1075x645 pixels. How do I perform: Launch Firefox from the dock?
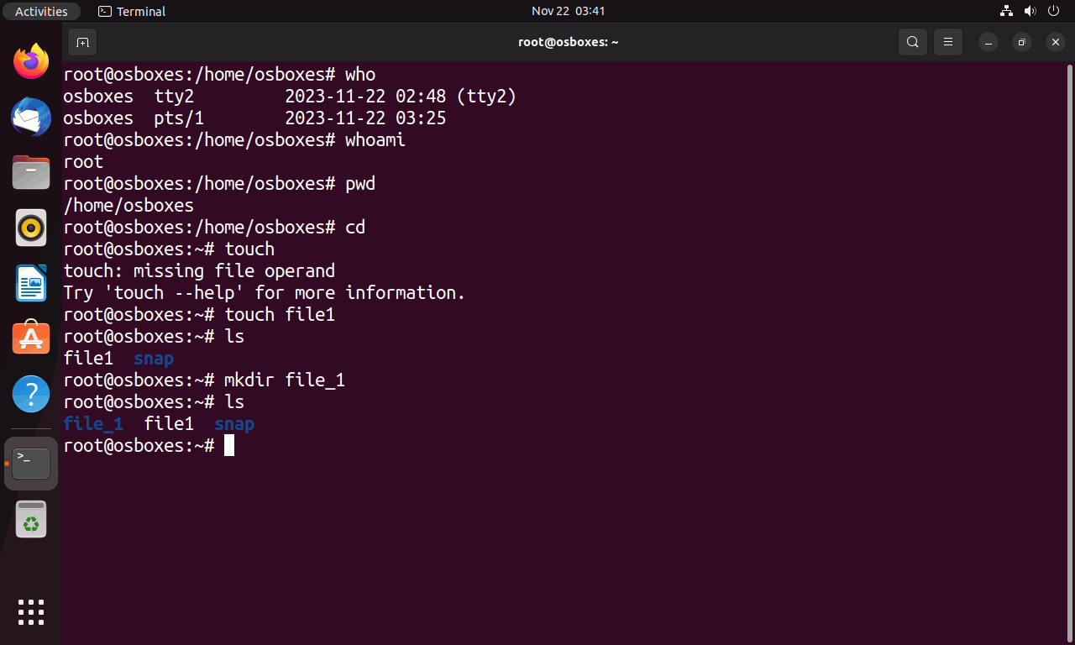31,61
